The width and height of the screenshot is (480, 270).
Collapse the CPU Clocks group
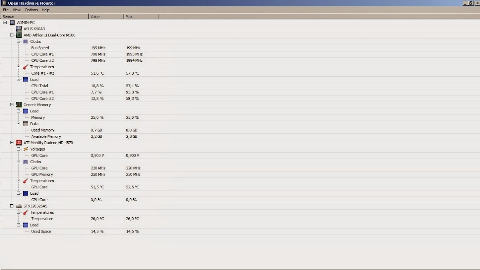(18, 42)
